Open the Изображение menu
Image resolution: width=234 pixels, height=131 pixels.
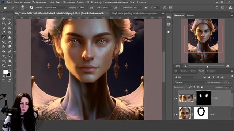pyautogui.click(x=39, y=2)
